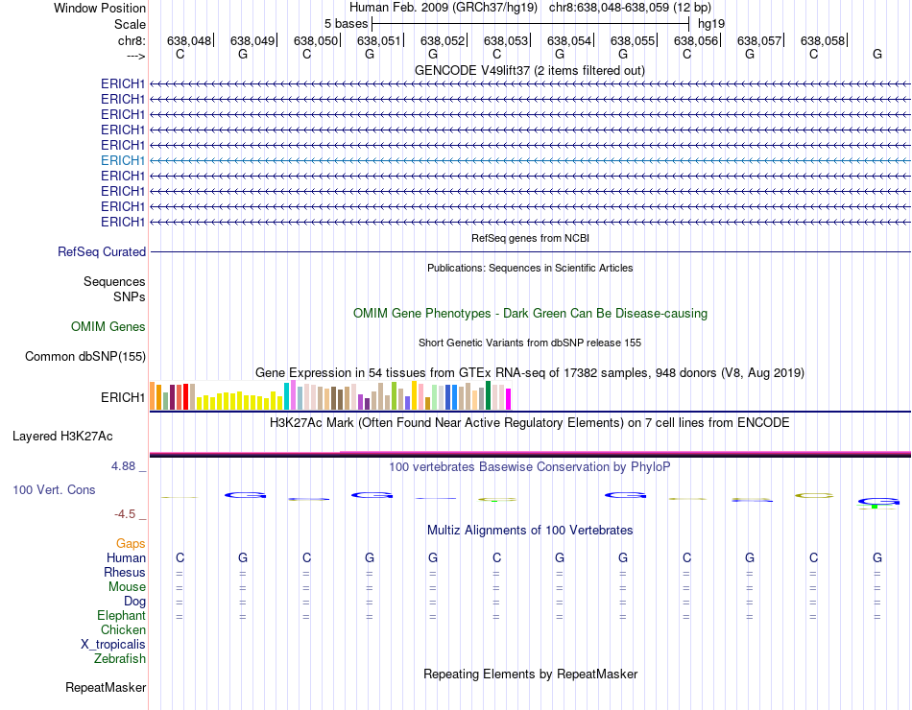
Task: Select the Chicken species label
Action: click(123, 629)
